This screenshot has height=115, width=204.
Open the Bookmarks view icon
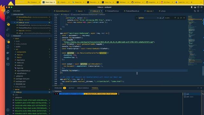[x=8, y=47]
